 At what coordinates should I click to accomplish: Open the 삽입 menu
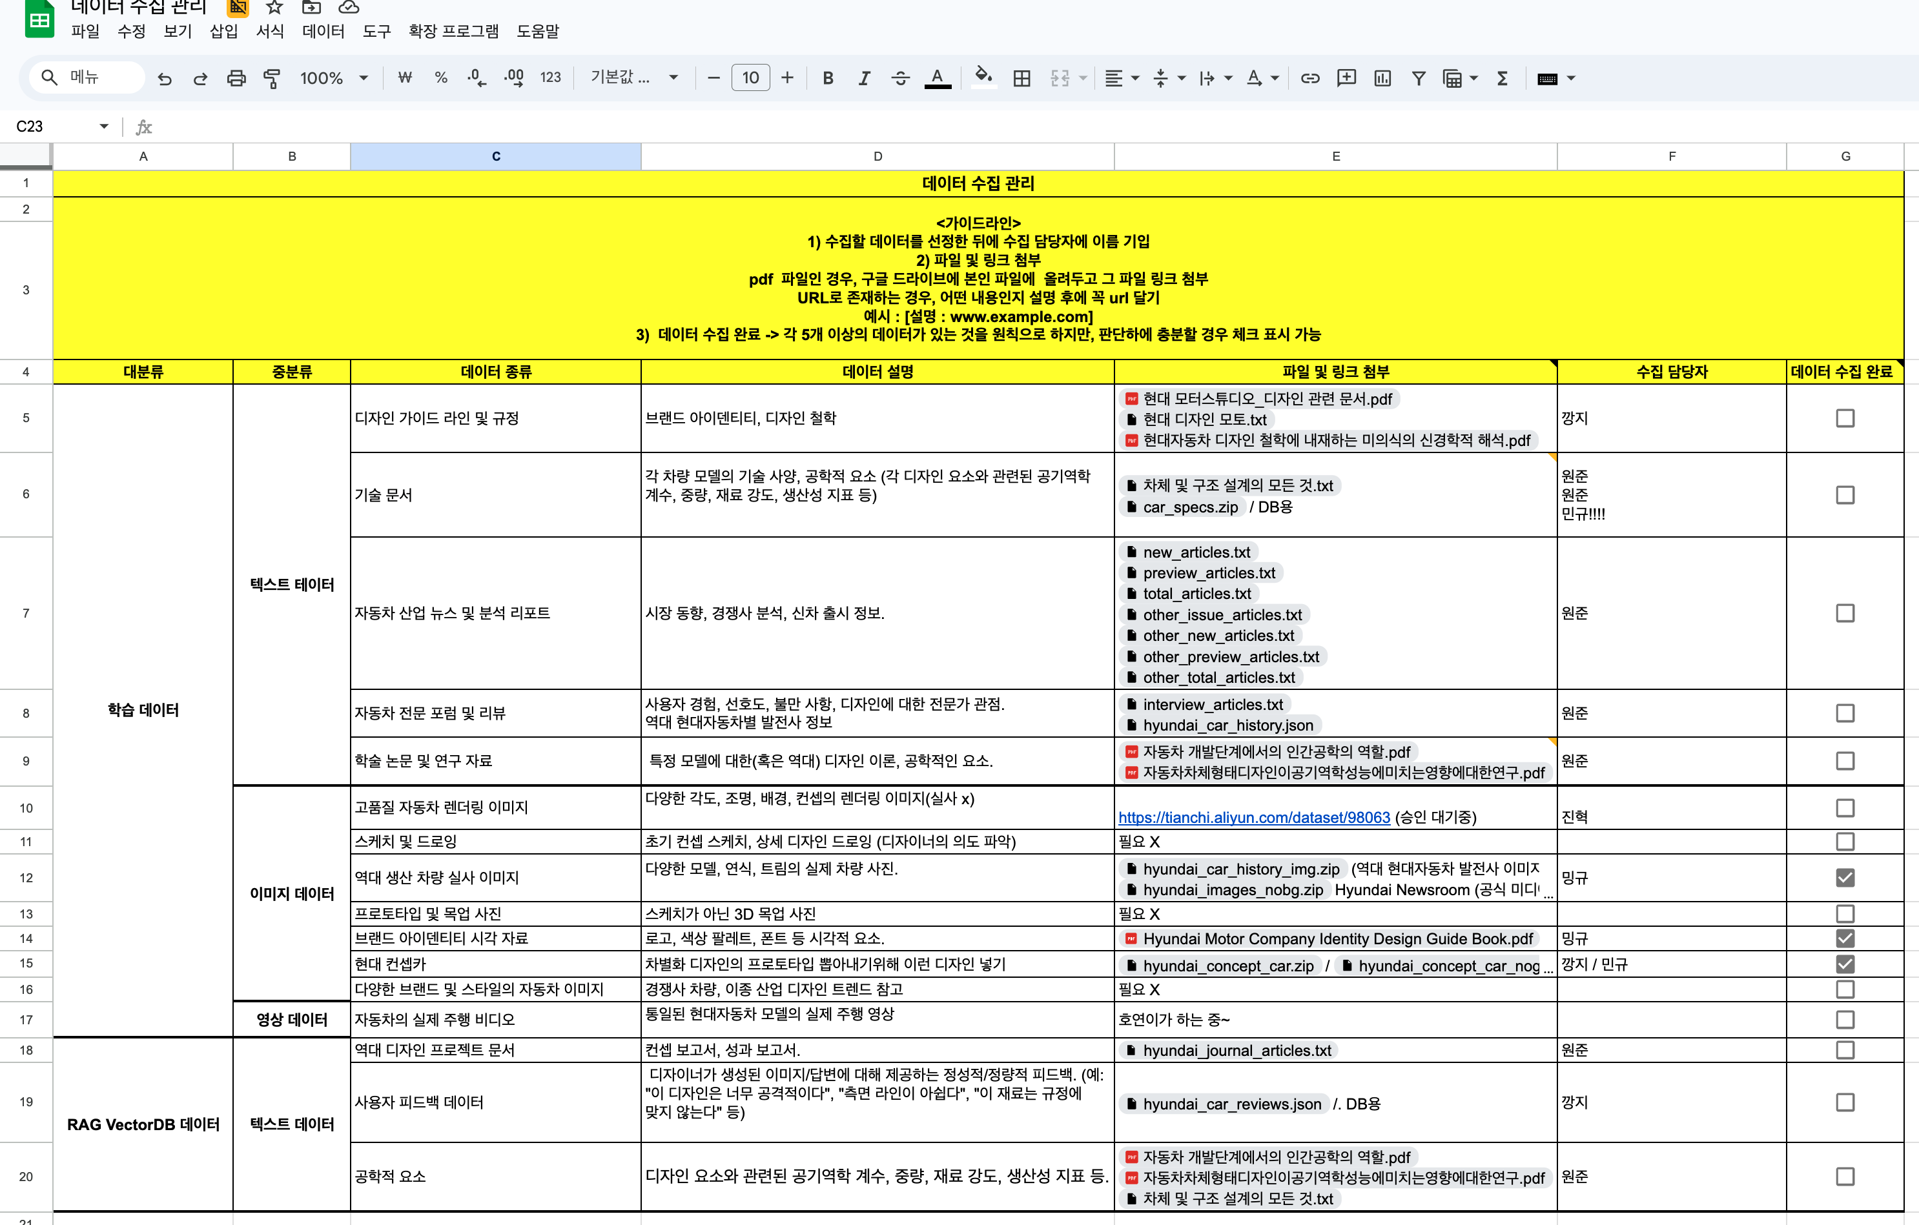223,31
